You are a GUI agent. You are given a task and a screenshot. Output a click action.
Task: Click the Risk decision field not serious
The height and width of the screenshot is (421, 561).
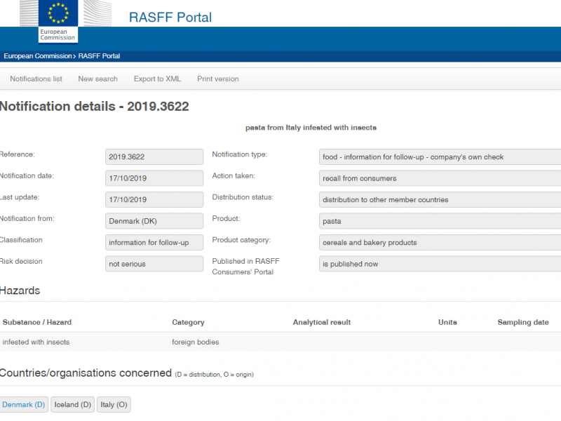click(154, 265)
